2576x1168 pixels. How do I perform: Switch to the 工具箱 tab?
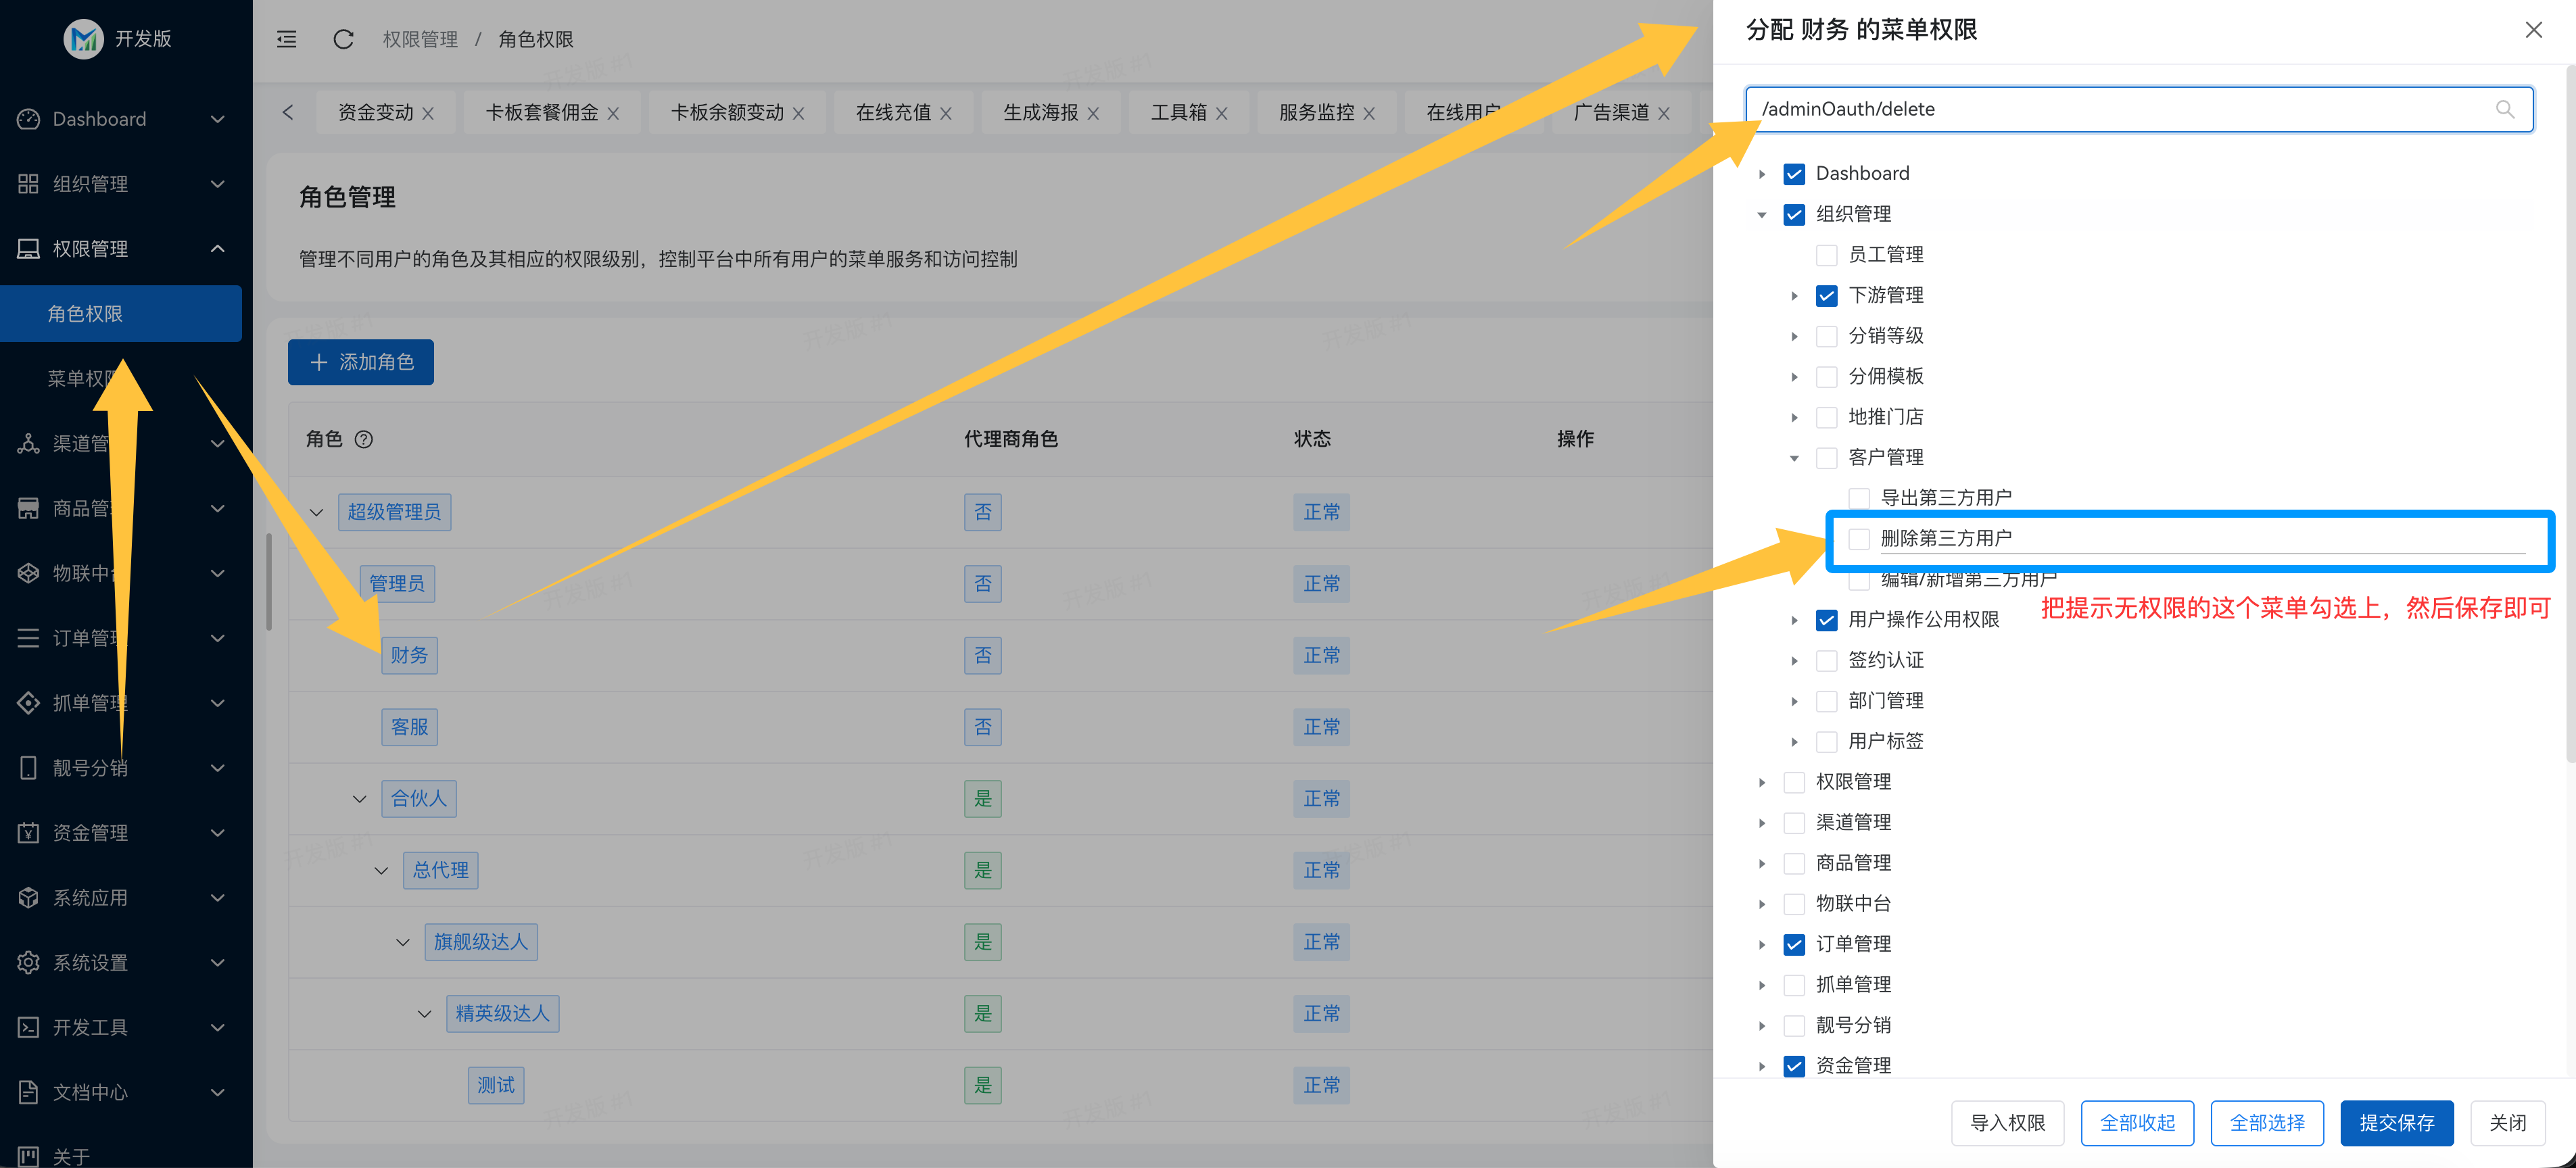1178,112
